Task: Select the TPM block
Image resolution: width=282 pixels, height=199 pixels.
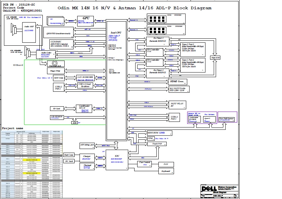Action: [151, 138]
